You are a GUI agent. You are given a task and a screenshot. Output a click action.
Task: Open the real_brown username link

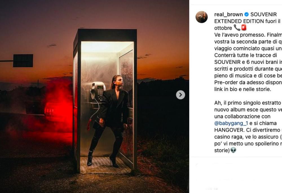coord(228,14)
